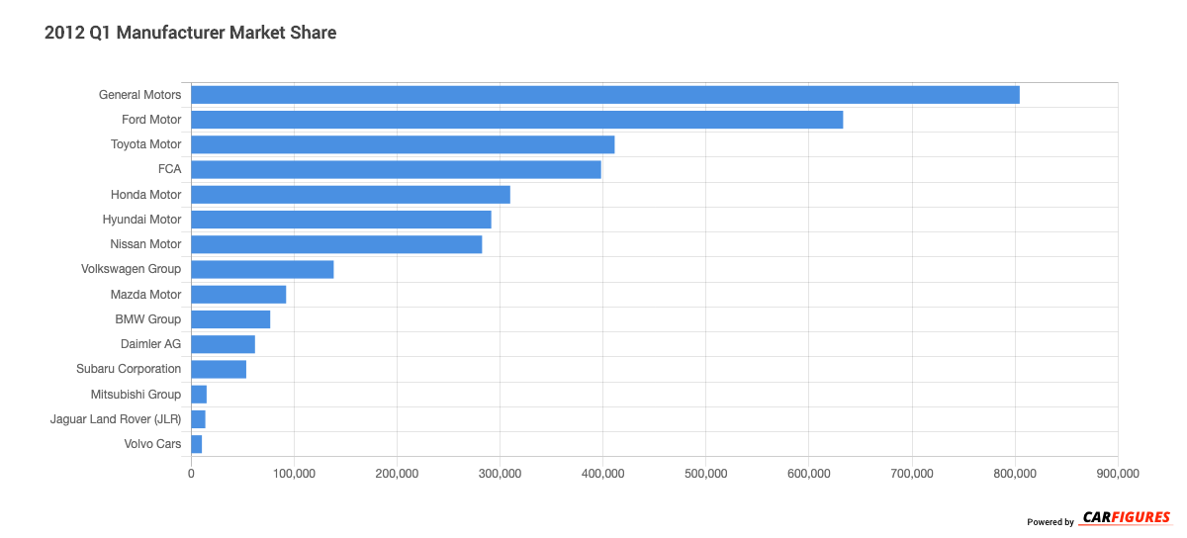Click the '900,000' x-axis tick label
Viewport: 1187px width, 538px height.
[1117, 474]
